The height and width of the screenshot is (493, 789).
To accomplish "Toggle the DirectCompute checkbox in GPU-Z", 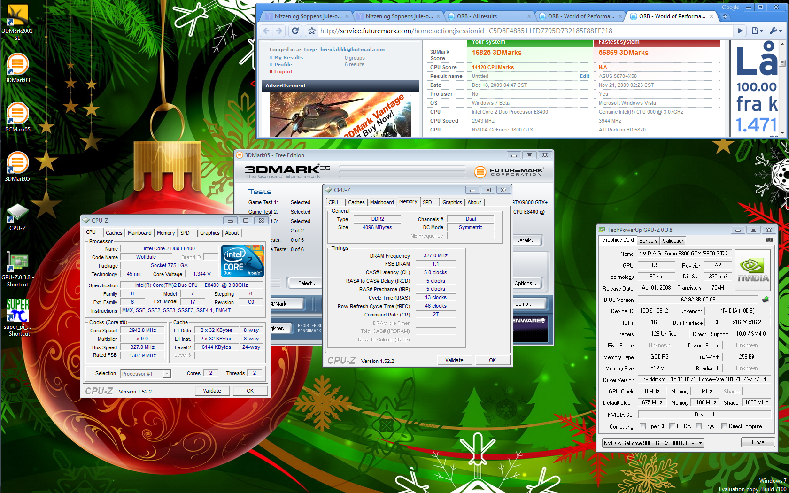I will coord(725,426).
